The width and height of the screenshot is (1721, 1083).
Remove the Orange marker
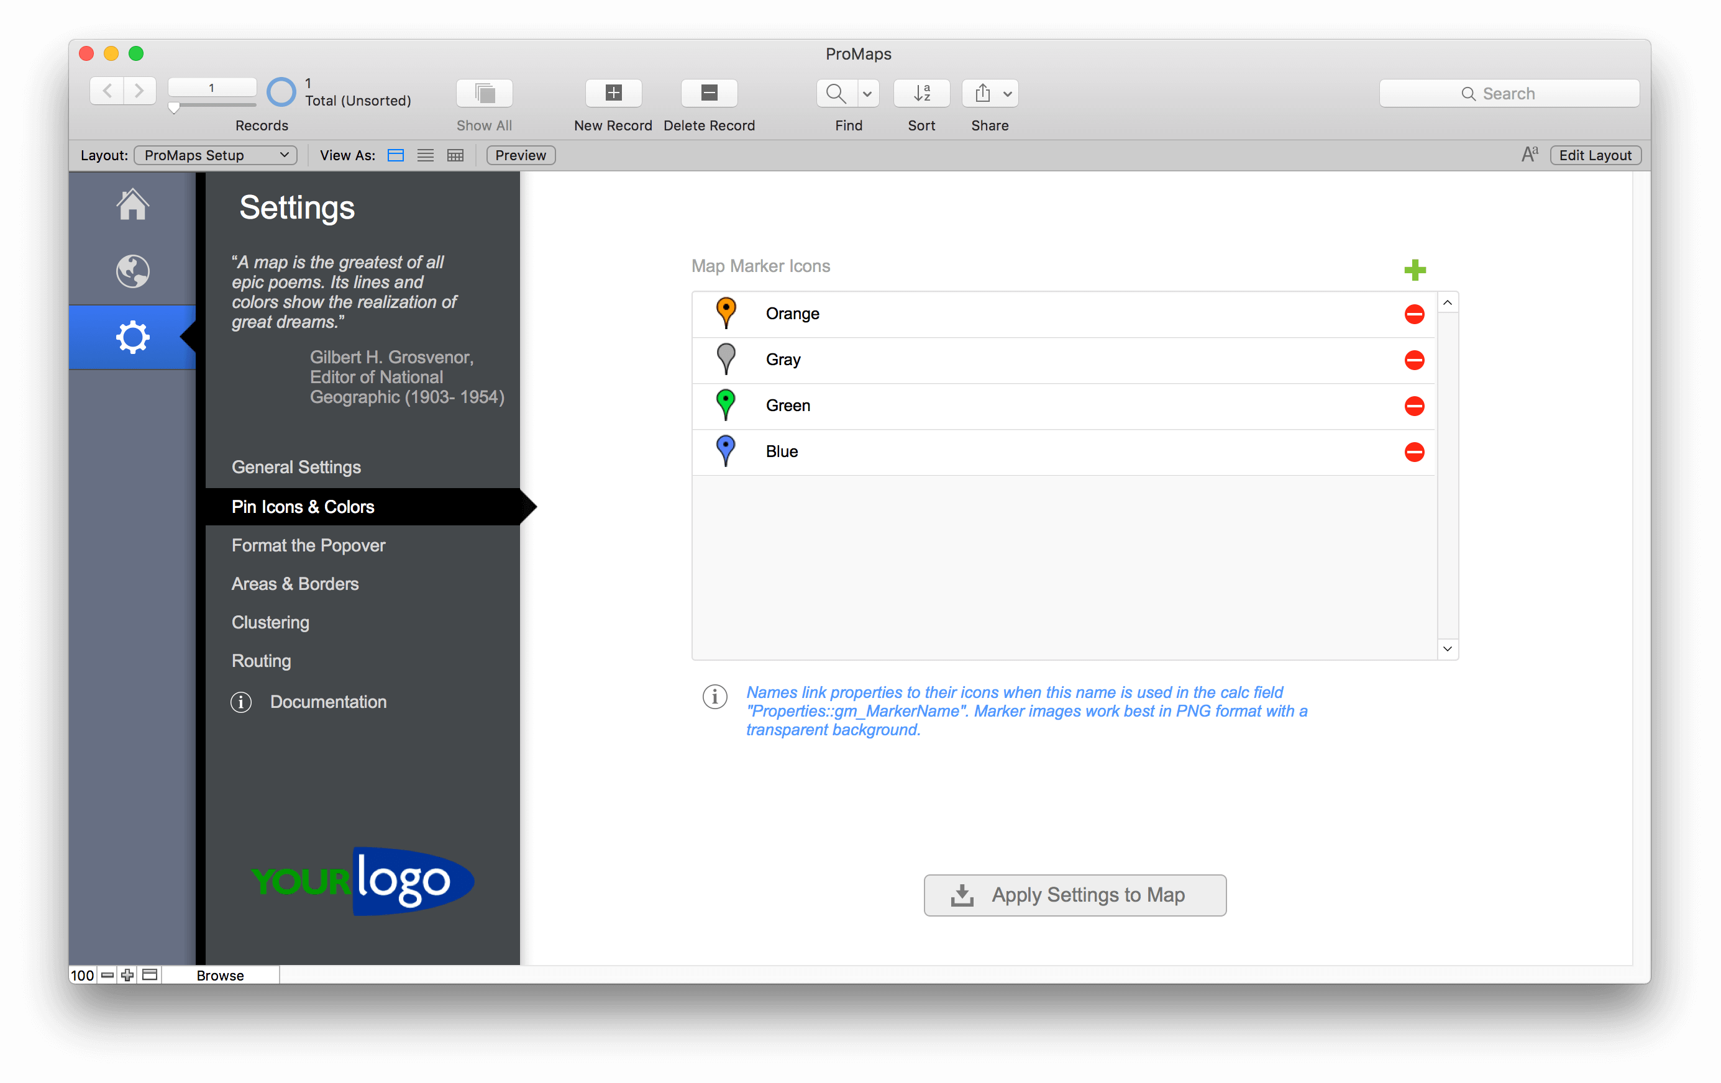pos(1415,314)
